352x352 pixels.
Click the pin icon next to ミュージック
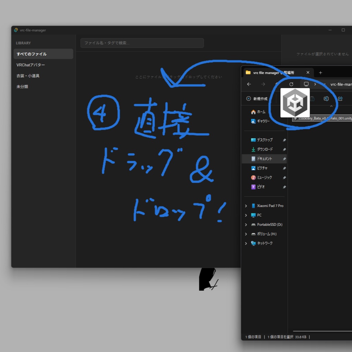click(x=284, y=178)
